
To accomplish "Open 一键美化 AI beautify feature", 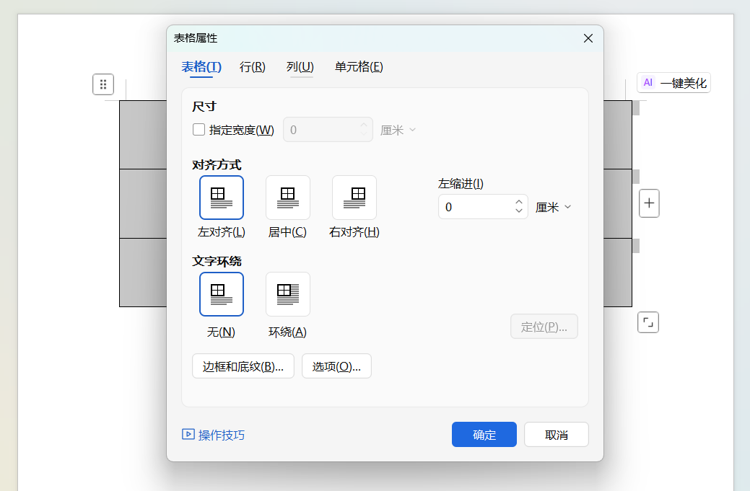I will (673, 82).
